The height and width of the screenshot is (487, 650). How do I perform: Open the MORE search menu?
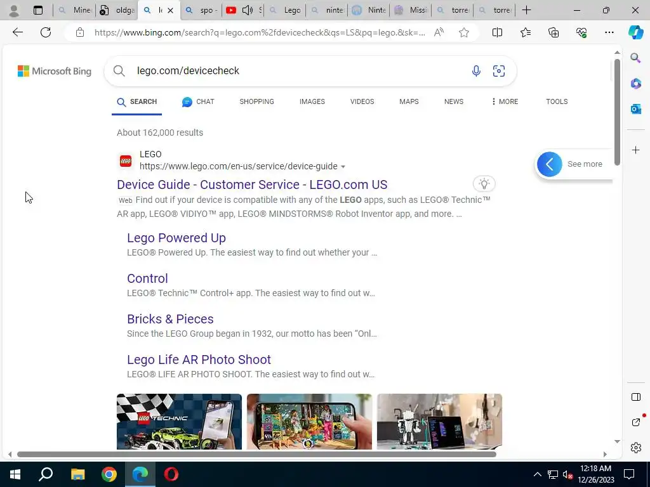click(x=505, y=101)
